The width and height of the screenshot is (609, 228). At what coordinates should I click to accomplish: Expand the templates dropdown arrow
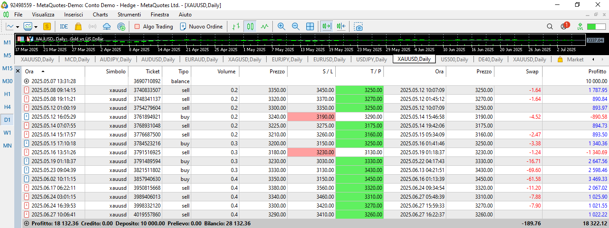pyautogui.click(x=36, y=27)
